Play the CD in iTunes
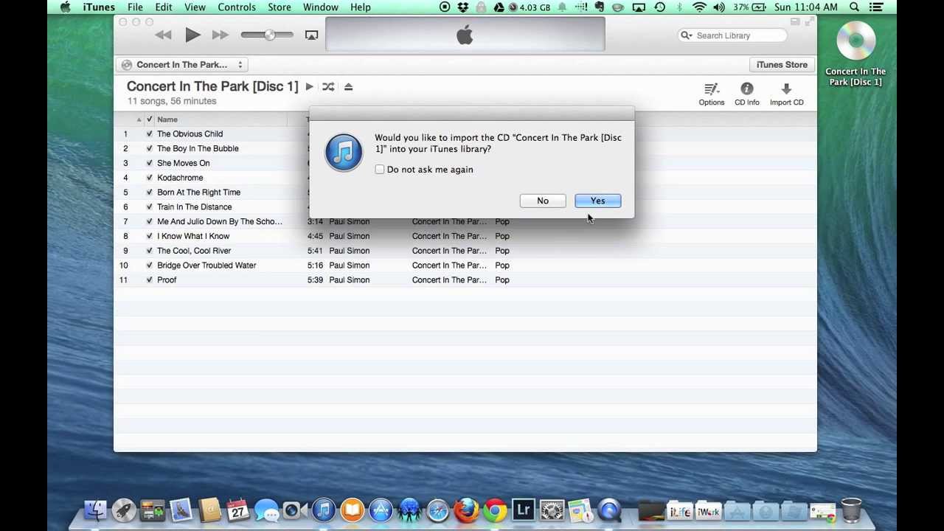The height and width of the screenshot is (531, 944). pos(192,35)
